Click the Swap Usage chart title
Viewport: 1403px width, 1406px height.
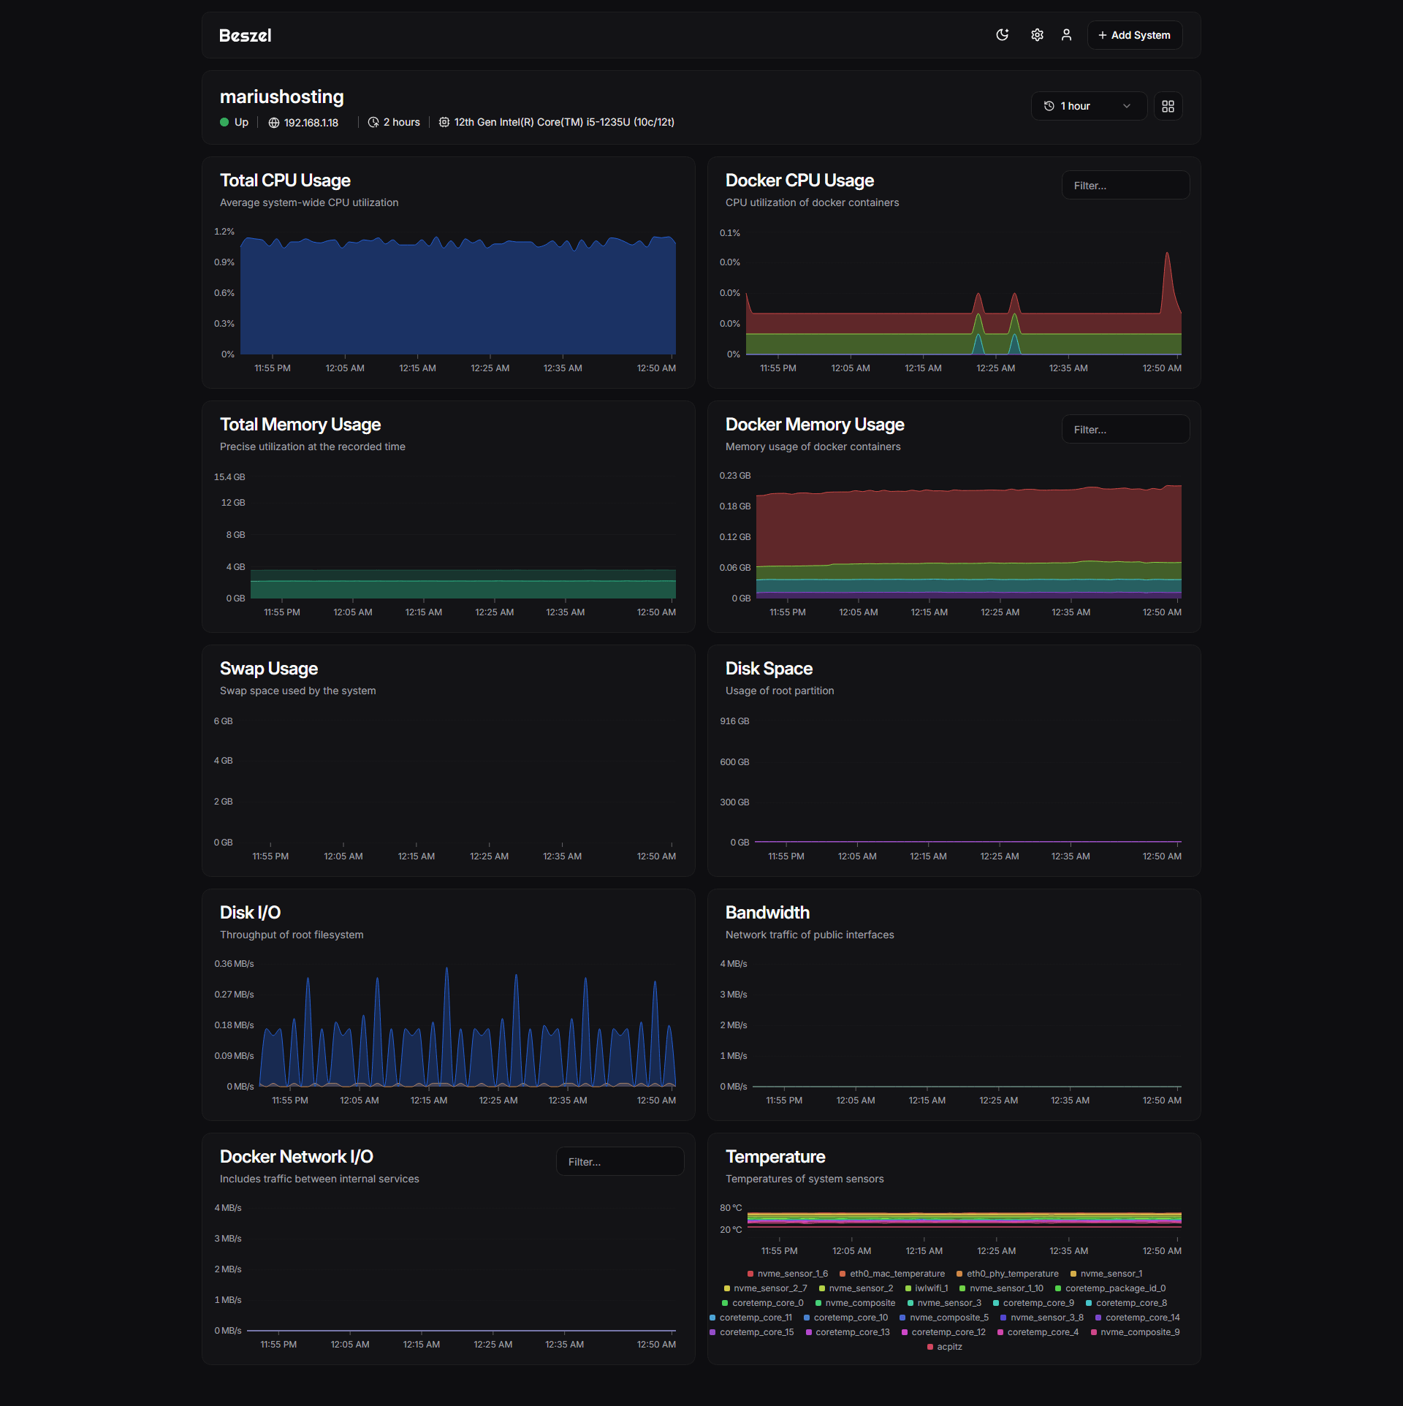[x=269, y=669]
